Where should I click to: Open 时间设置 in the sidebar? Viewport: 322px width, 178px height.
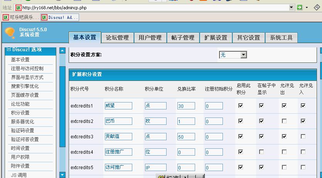pos(20,148)
